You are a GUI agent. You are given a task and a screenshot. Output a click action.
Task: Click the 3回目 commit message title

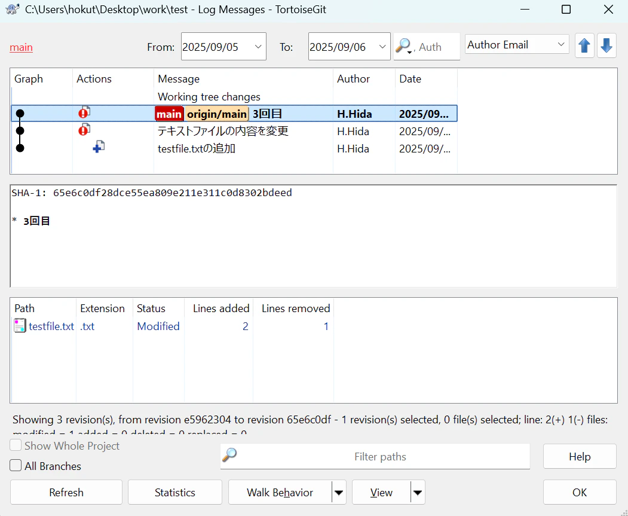click(x=267, y=114)
